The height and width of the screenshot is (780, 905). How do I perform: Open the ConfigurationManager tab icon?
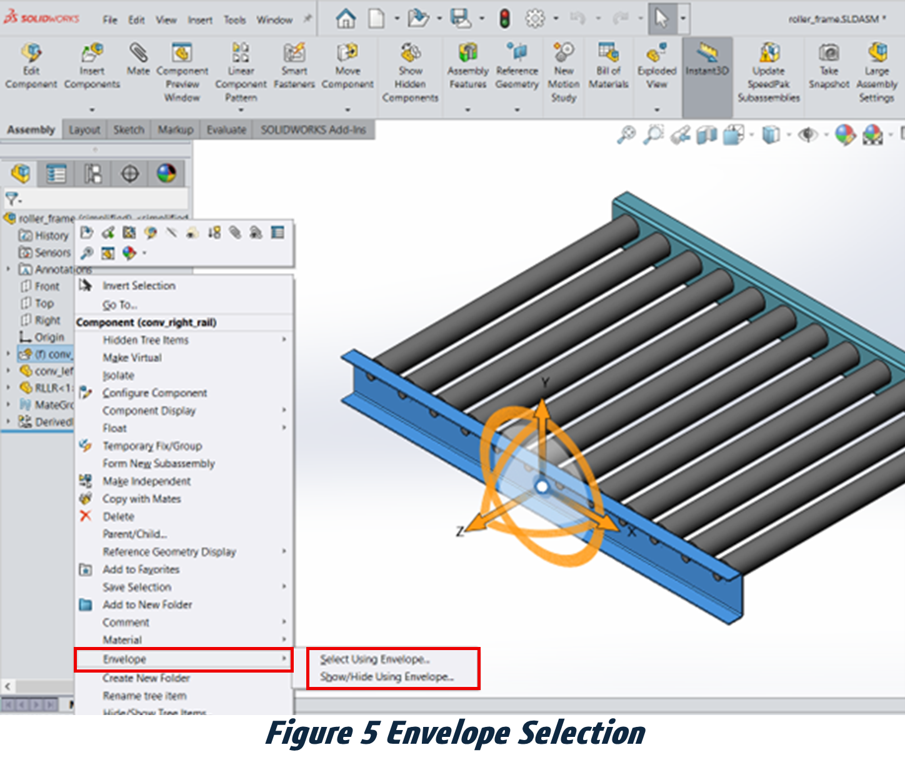pos(93,174)
